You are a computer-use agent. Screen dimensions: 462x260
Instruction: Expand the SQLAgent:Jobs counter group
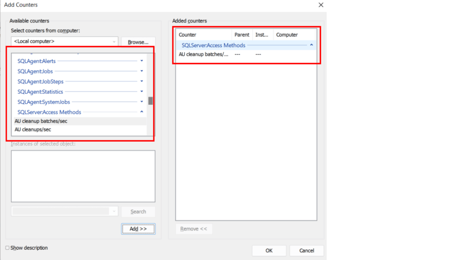(142, 71)
